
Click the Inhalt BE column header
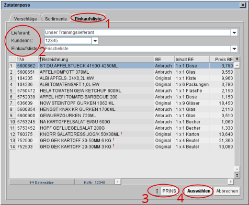tap(192, 60)
